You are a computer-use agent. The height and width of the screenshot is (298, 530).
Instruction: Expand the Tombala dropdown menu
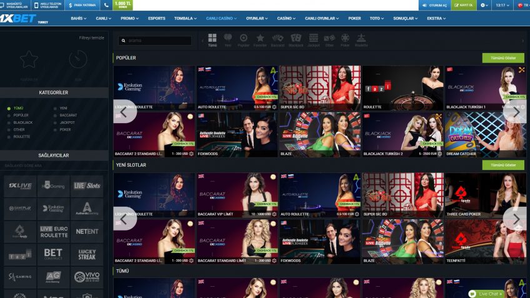185,19
